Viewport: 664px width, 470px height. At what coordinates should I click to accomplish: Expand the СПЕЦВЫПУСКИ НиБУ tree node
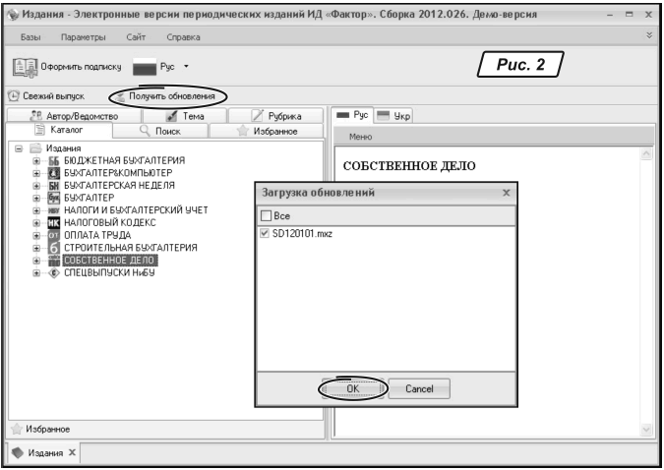[36, 273]
